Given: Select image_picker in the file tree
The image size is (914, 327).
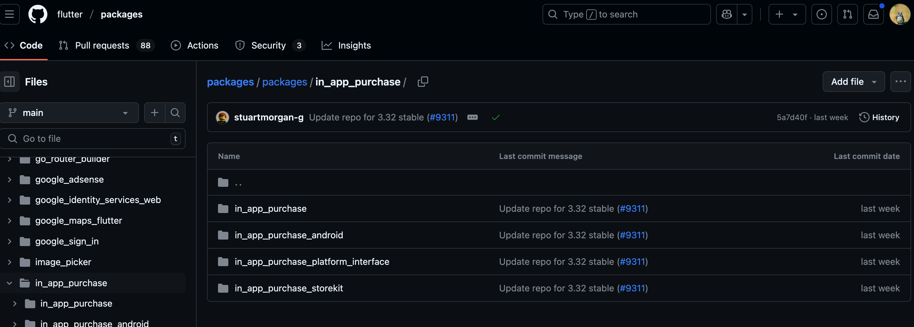Looking at the screenshot, I should pos(63,262).
